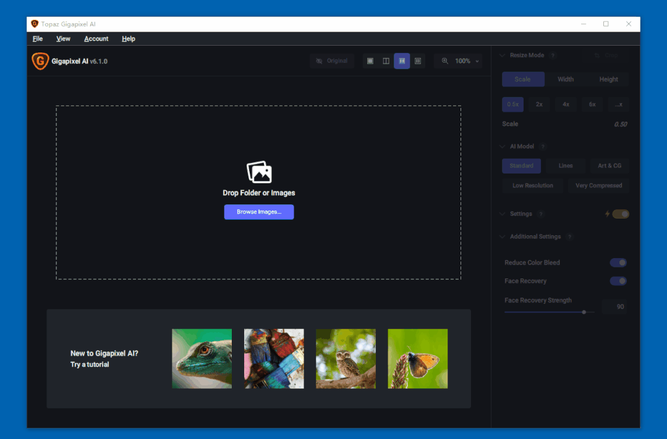The width and height of the screenshot is (667, 439).
Task: Choose the 0.5x scale preset
Action: click(512, 104)
